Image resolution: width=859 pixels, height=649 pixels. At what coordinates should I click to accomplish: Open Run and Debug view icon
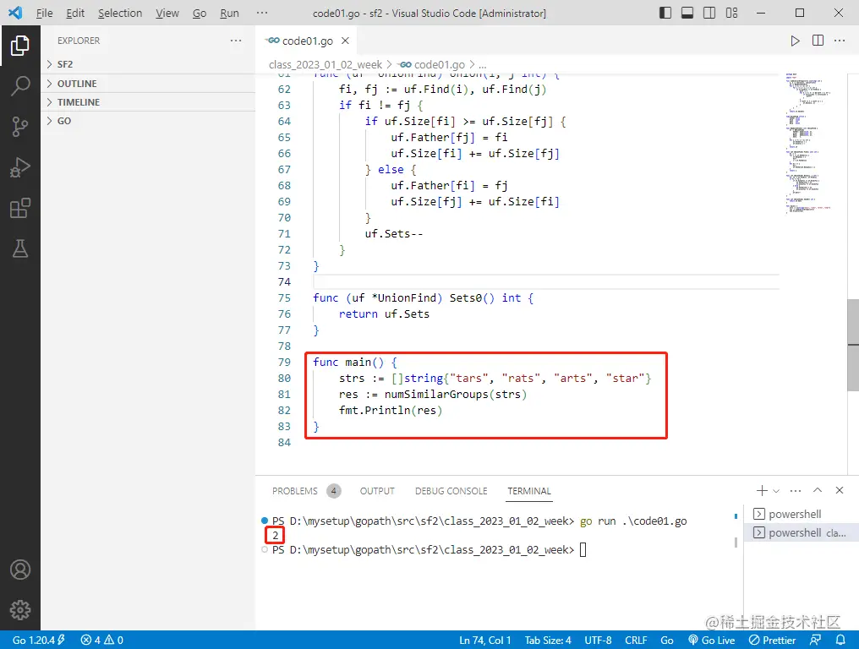(19, 167)
